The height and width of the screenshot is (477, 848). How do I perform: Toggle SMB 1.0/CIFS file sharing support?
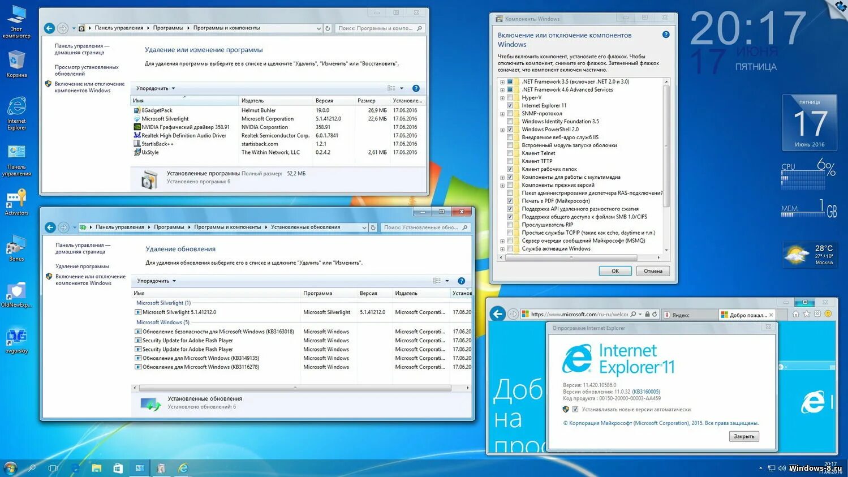tap(510, 217)
